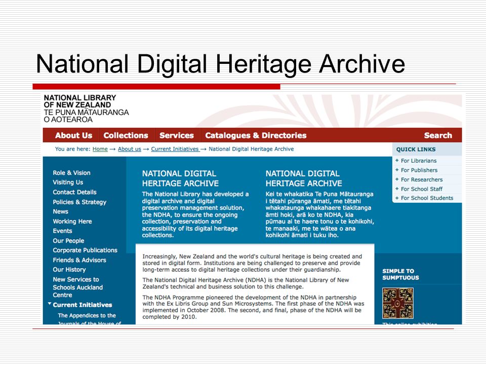The width and height of the screenshot is (486, 365).
Task: Click the English National Digital Heritage Archive heading
Action: (x=180, y=178)
